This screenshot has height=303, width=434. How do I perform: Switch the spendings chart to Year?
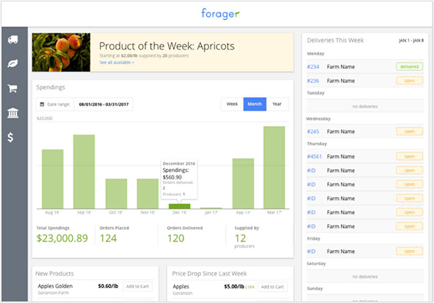pos(277,104)
